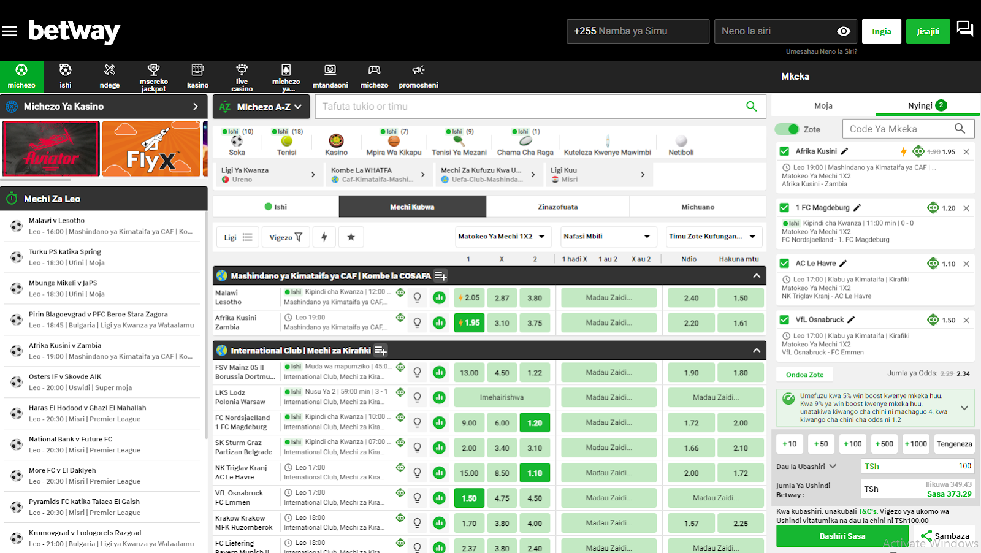Select the Kasino ball icon

(x=336, y=142)
